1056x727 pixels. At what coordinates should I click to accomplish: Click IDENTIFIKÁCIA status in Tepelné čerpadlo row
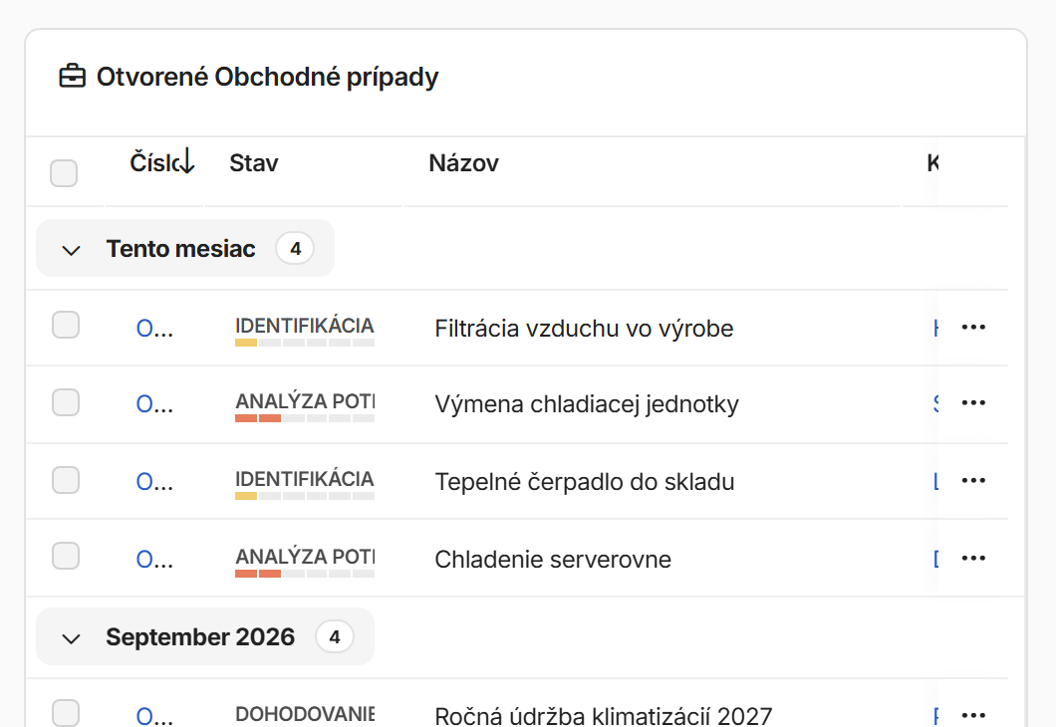pyautogui.click(x=305, y=479)
